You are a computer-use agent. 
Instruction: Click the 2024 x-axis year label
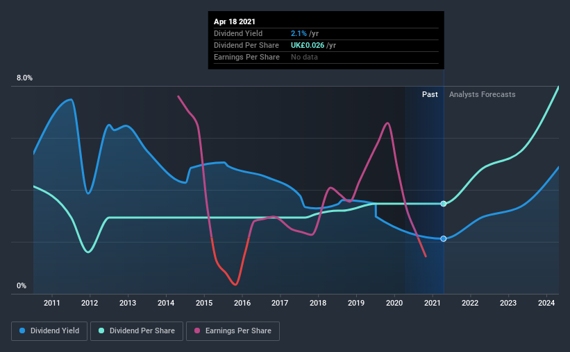(x=546, y=303)
